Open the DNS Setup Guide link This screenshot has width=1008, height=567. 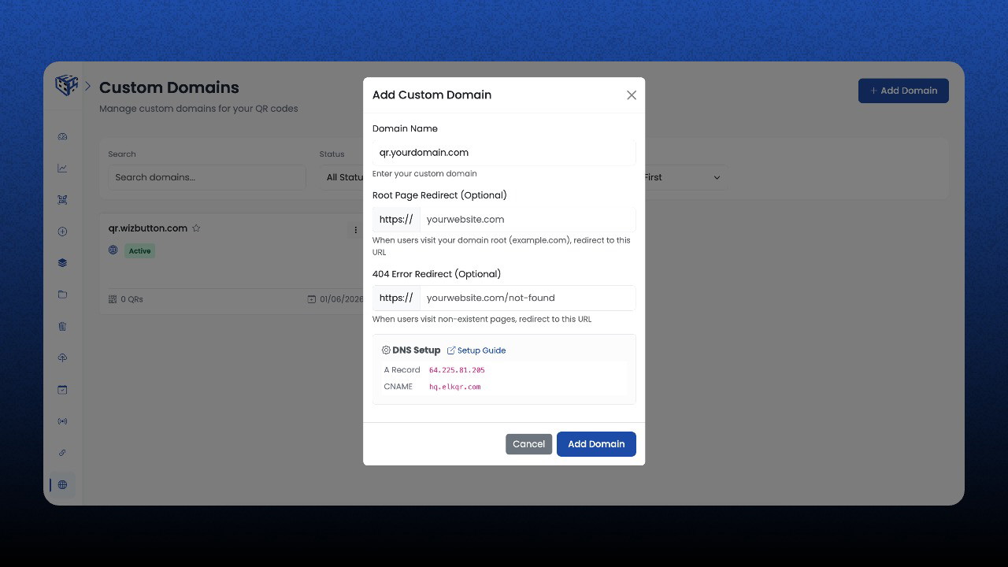(x=476, y=350)
